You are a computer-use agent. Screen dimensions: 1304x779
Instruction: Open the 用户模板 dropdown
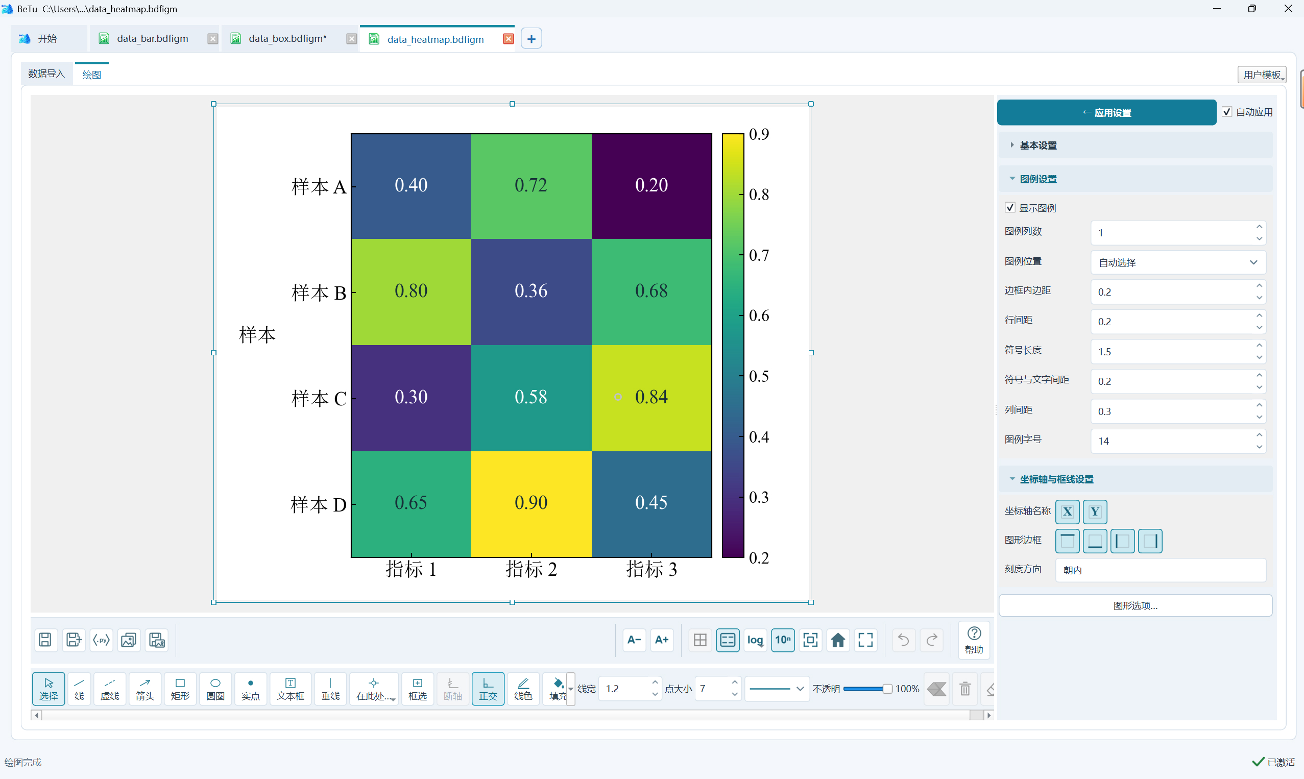tap(1262, 75)
